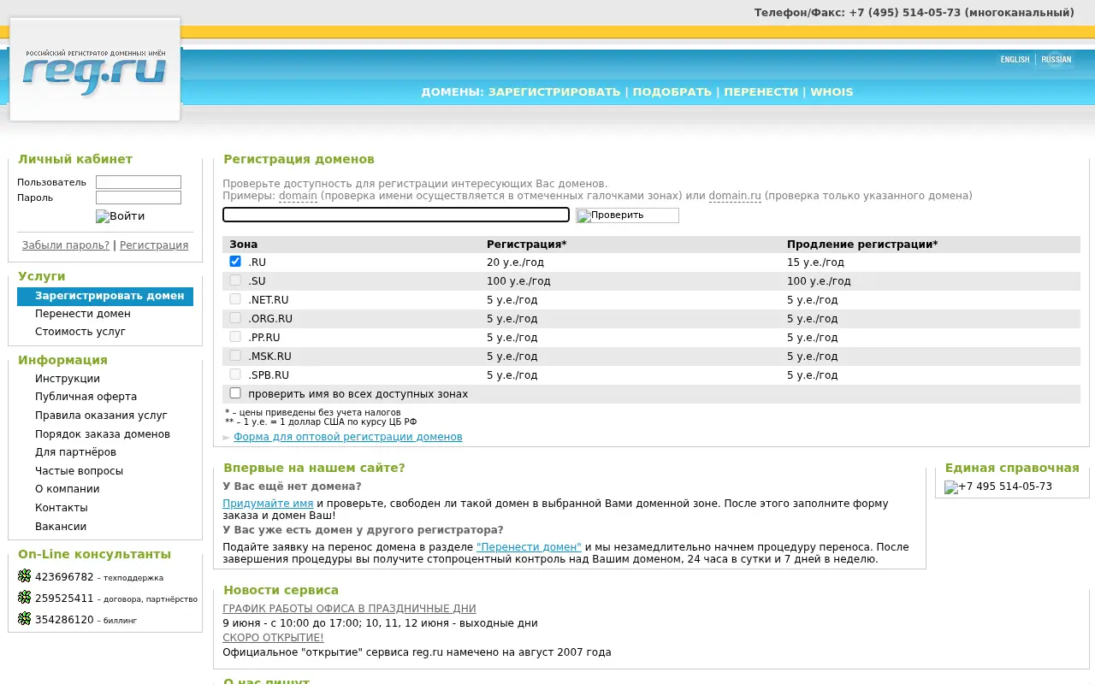The width and height of the screenshot is (1095, 684).
Task: Open 'Вакансии' sidebar item
Action: [x=61, y=527]
